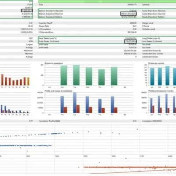This screenshot has height=176, width=176.
Task: Click Monday red loss bar in weekdays chart
Action: coord(66,110)
